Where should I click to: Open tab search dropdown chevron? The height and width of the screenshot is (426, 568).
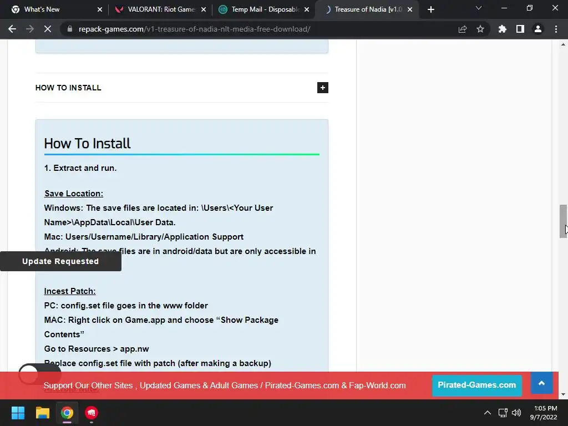click(x=479, y=8)
